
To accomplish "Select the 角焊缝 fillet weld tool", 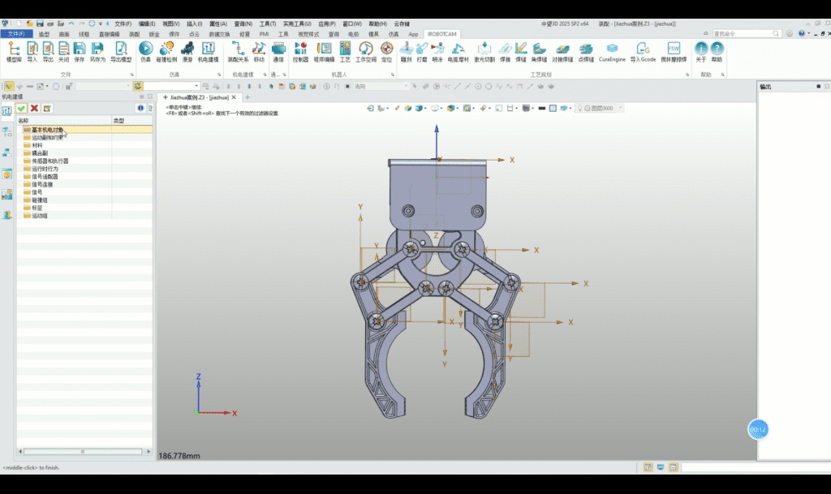I will click(539, 52).
